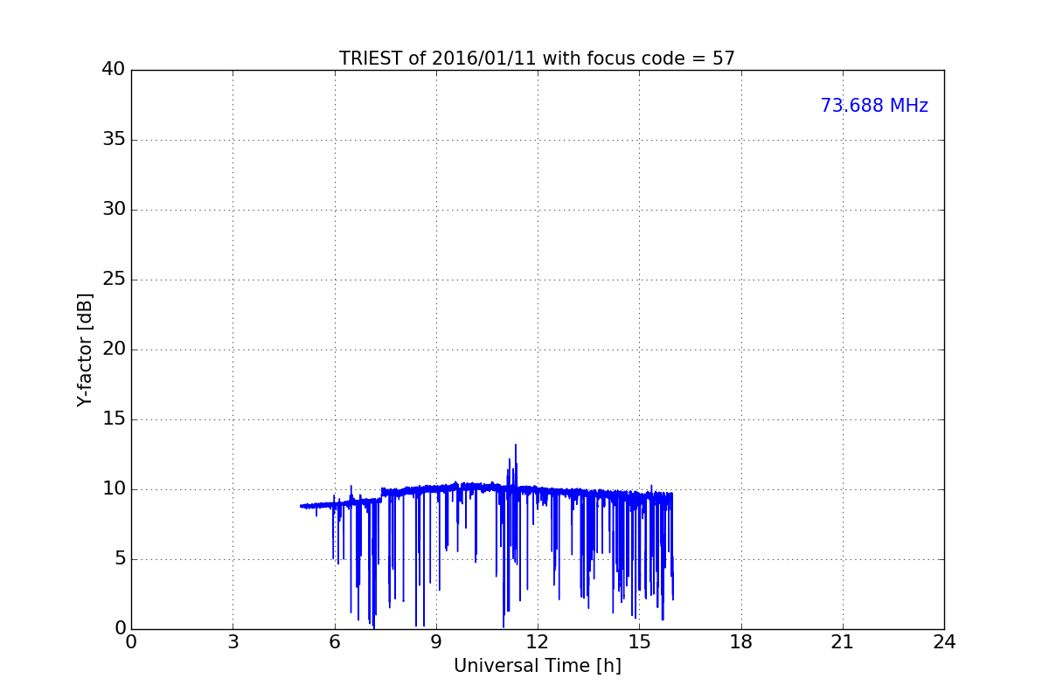Image resolution: width=1049 pixels, height=699 pixels.
Task: Click the x-axis tick label '18'
Action: click(741, 642)
